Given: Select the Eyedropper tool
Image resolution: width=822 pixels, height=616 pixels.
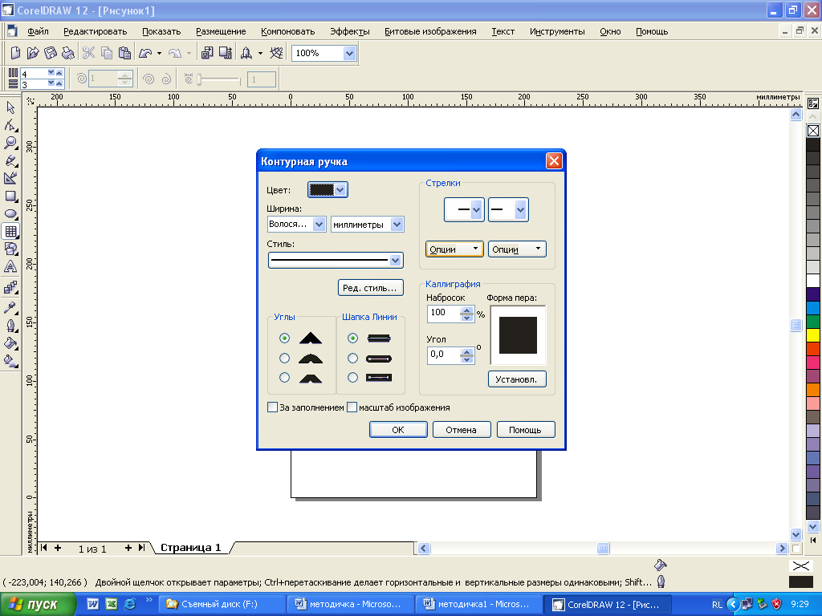Looking at the screenshot, I should click(x=10, y=307).
